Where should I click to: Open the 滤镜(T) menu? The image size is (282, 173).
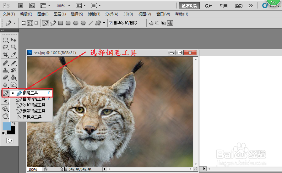[94, 14]
